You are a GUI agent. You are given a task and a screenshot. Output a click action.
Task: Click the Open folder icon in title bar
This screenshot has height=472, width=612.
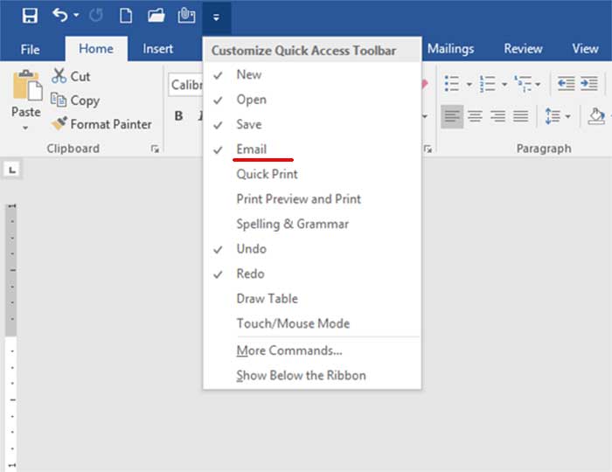[x=156, y=16]
